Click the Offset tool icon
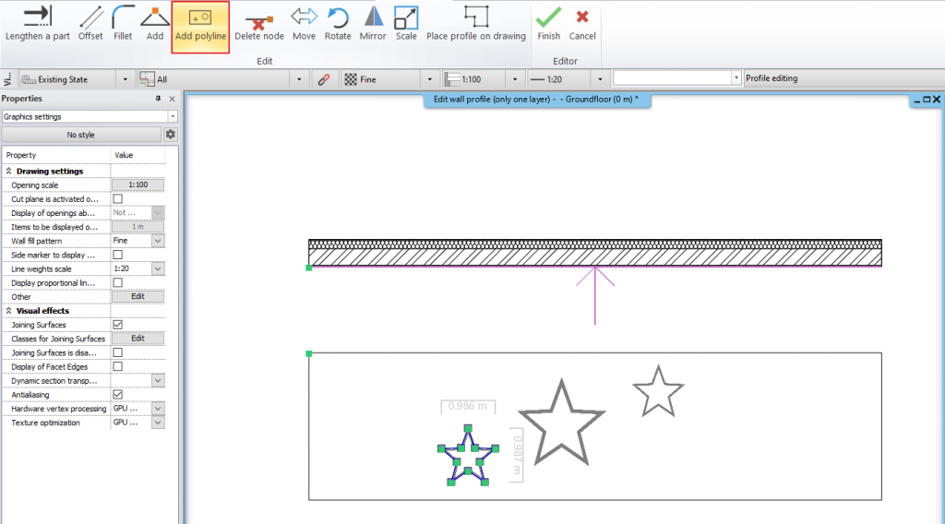 (x=90, y=24)
